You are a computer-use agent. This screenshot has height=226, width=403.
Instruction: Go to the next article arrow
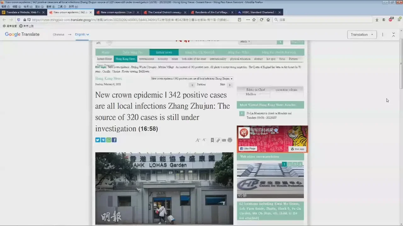coord(230,85)
